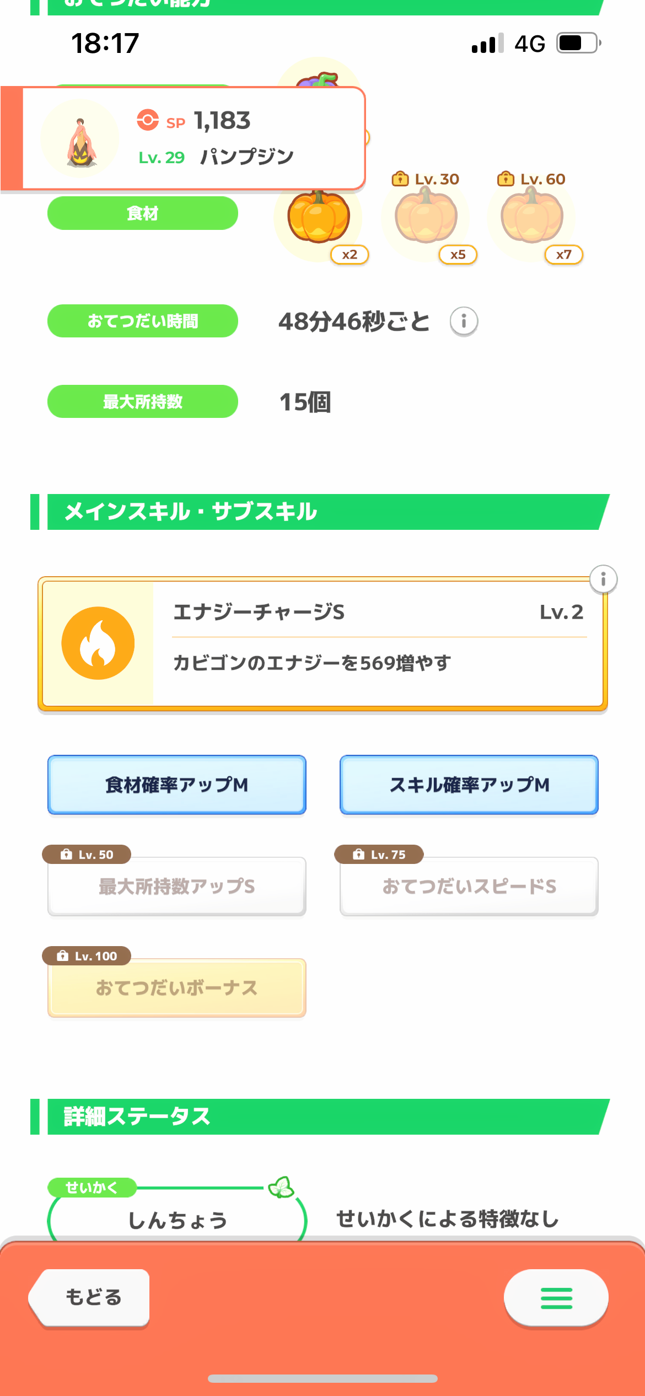Tap the パンプジン portrait thumbnail
This screenshot has width=645, height=1396.
coord(80,139)
